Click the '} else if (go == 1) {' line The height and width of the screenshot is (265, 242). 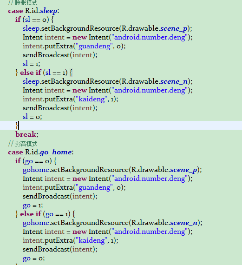(45, 214)
